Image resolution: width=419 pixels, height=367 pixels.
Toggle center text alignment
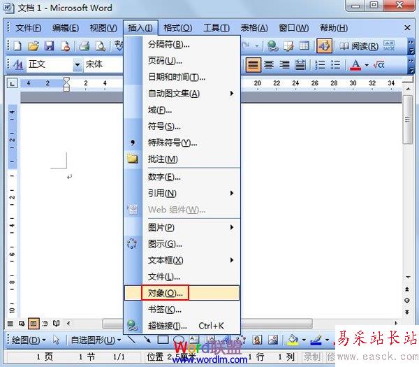coord(269,65)
